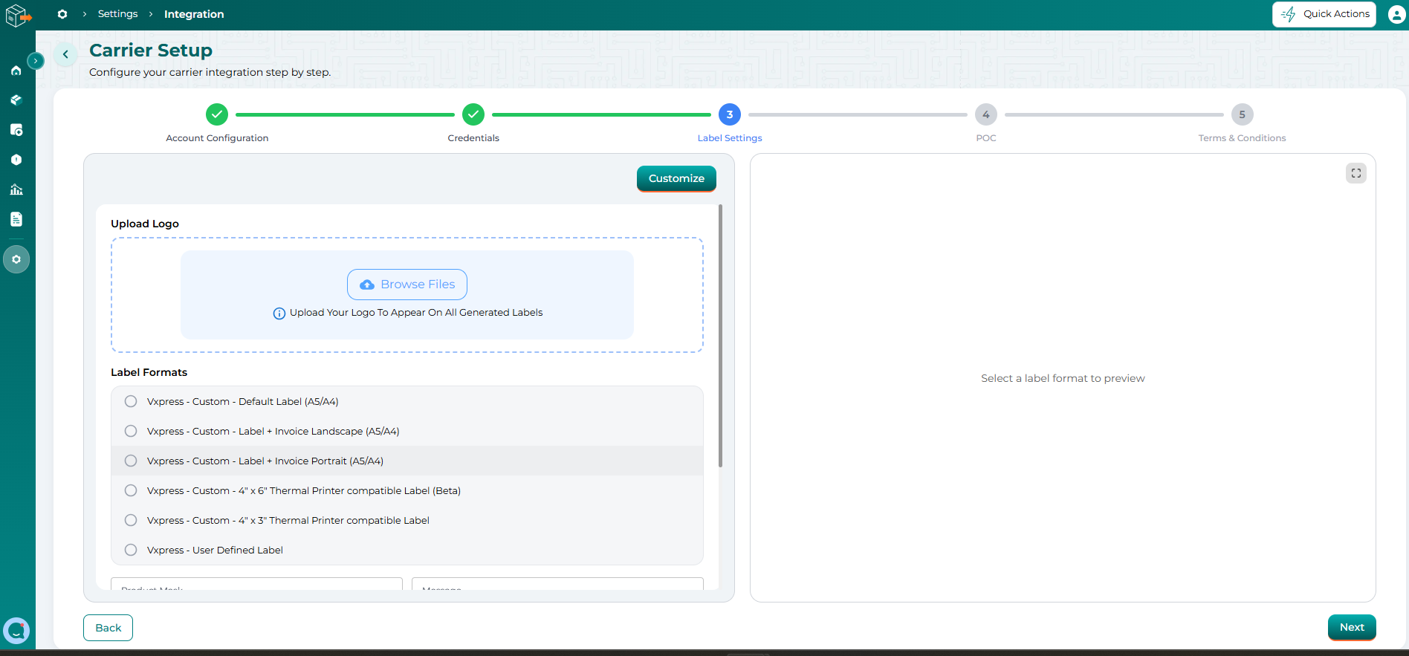Click the Product Mask input field
The width and height of the screenshot is (1409, 656).
pyautogui.click(x=256, y=584)
